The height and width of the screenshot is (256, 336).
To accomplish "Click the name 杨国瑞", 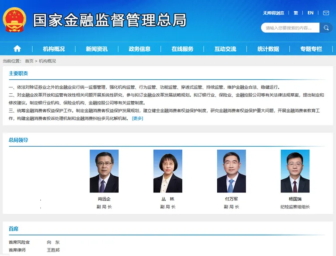I will [x=295, y=199].
